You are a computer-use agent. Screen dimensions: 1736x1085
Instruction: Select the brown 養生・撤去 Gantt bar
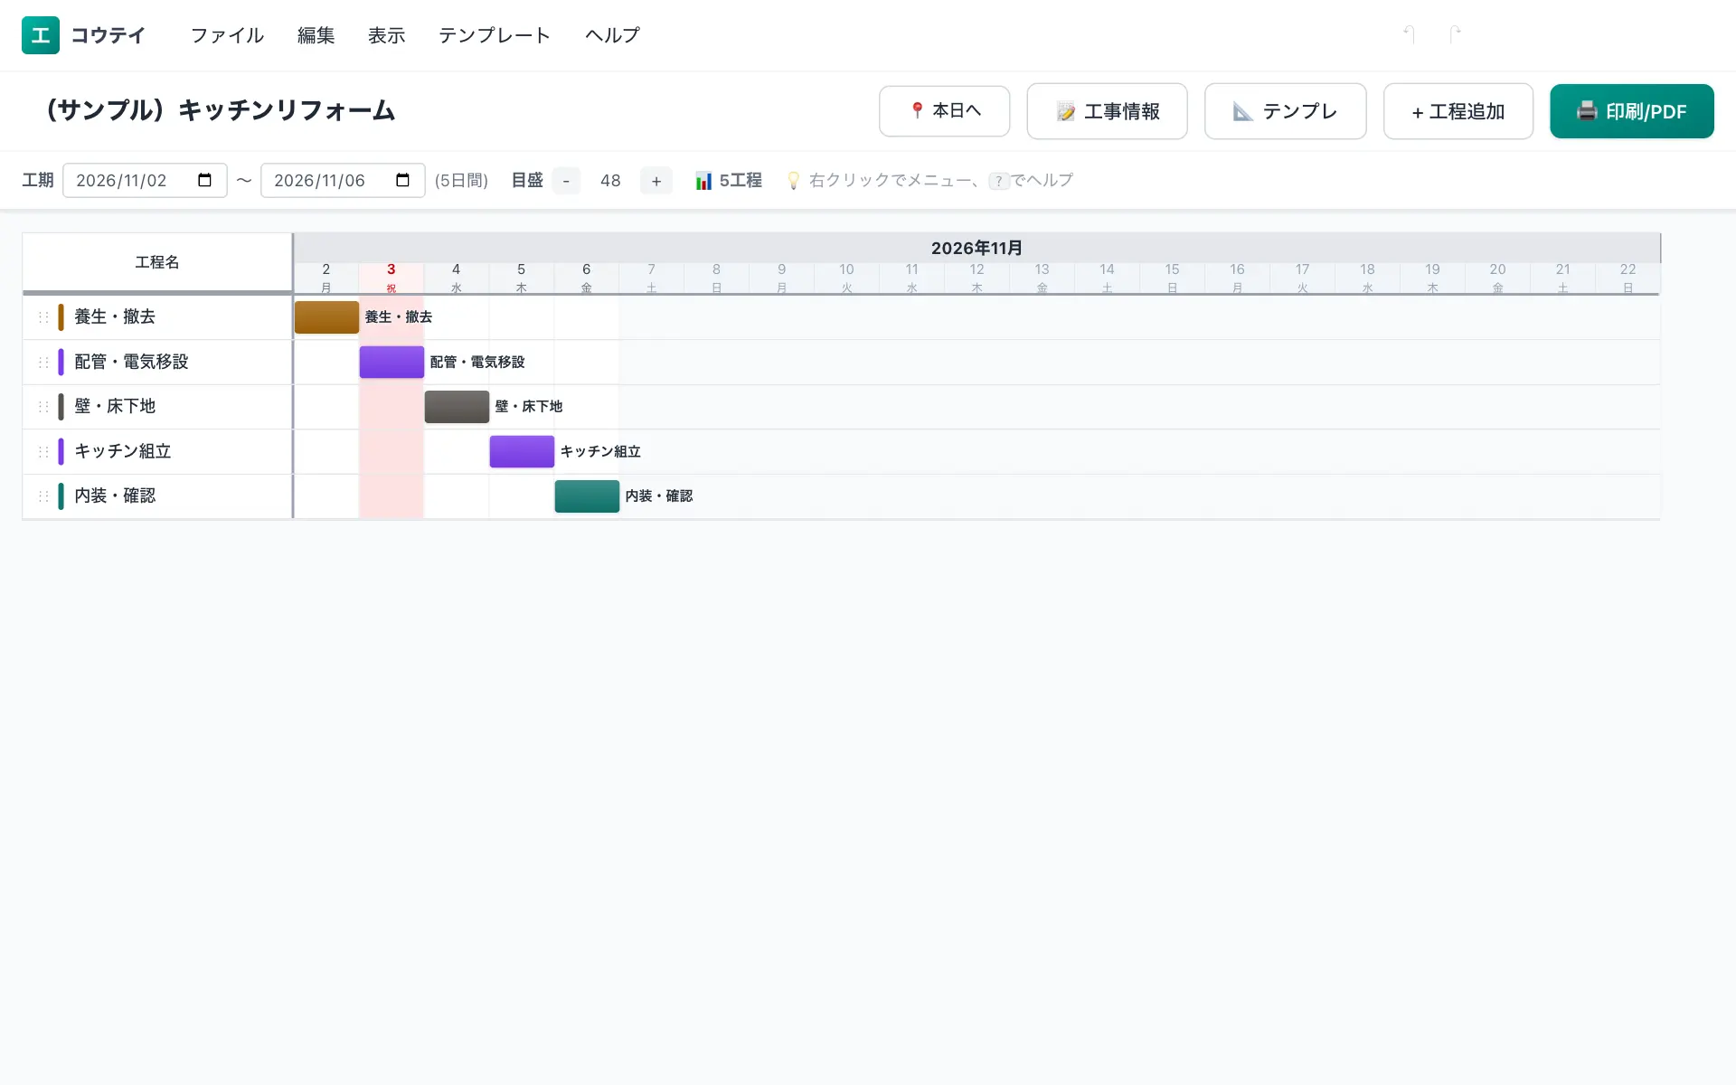(326, 317)
